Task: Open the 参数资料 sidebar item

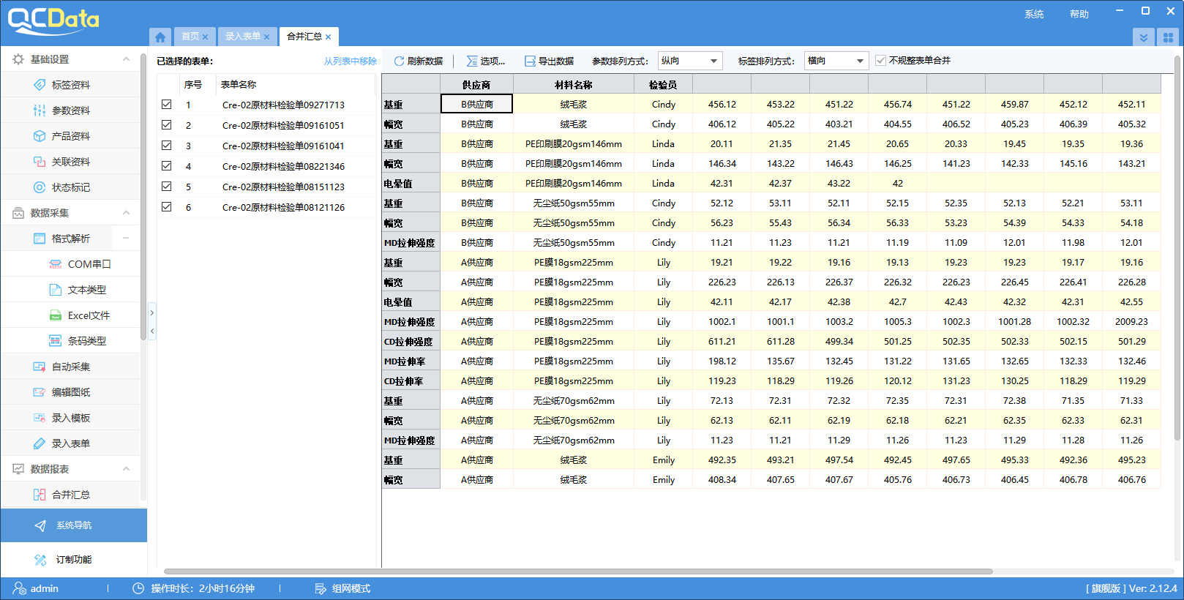Action: coord(70,110)
